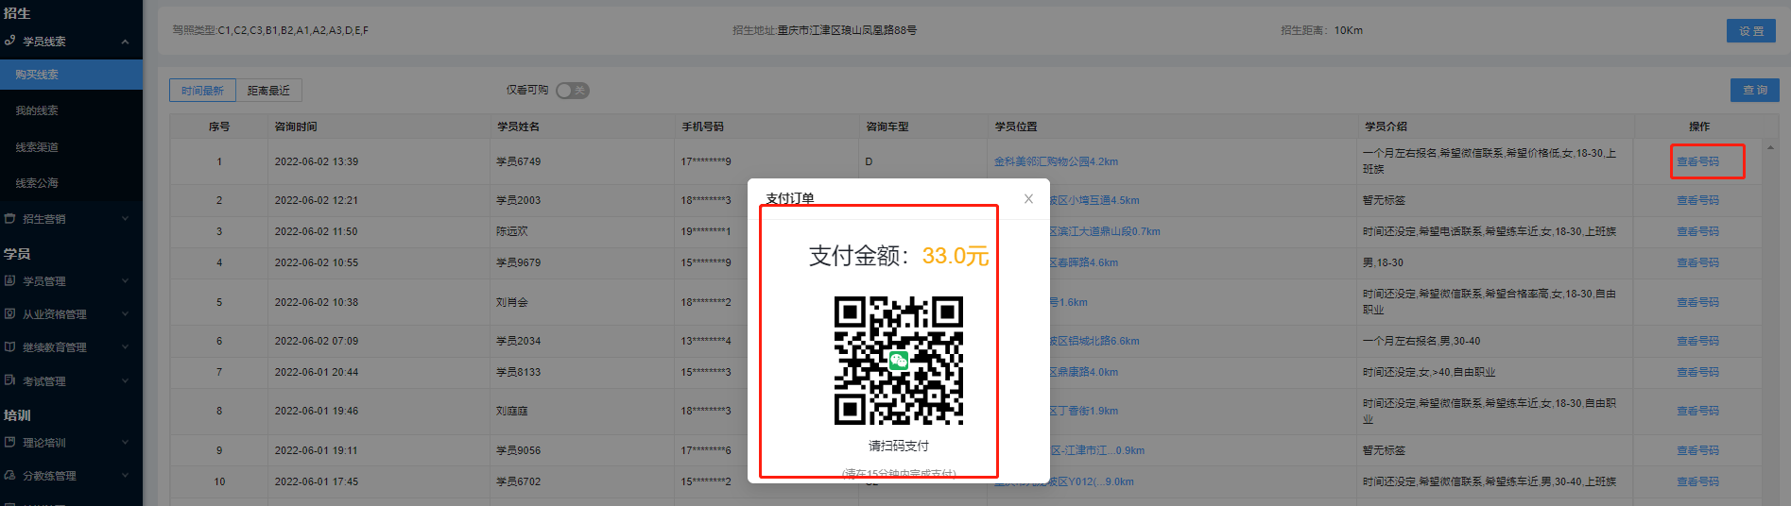Click the 从业资格管理 sidebar icon
Screen dimensions: 1791x506
coord(9,313)
